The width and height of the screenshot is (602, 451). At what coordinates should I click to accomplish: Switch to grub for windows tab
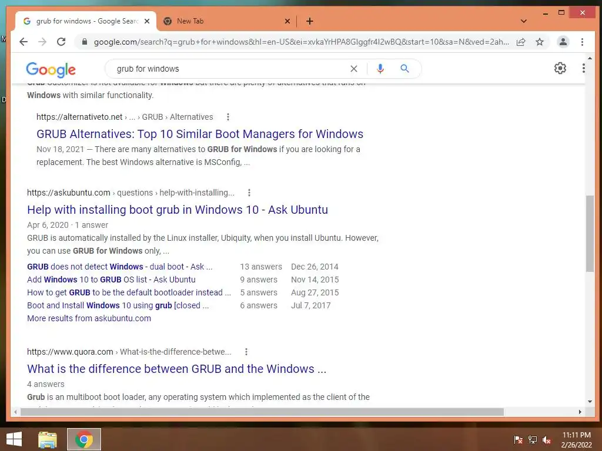86,21
